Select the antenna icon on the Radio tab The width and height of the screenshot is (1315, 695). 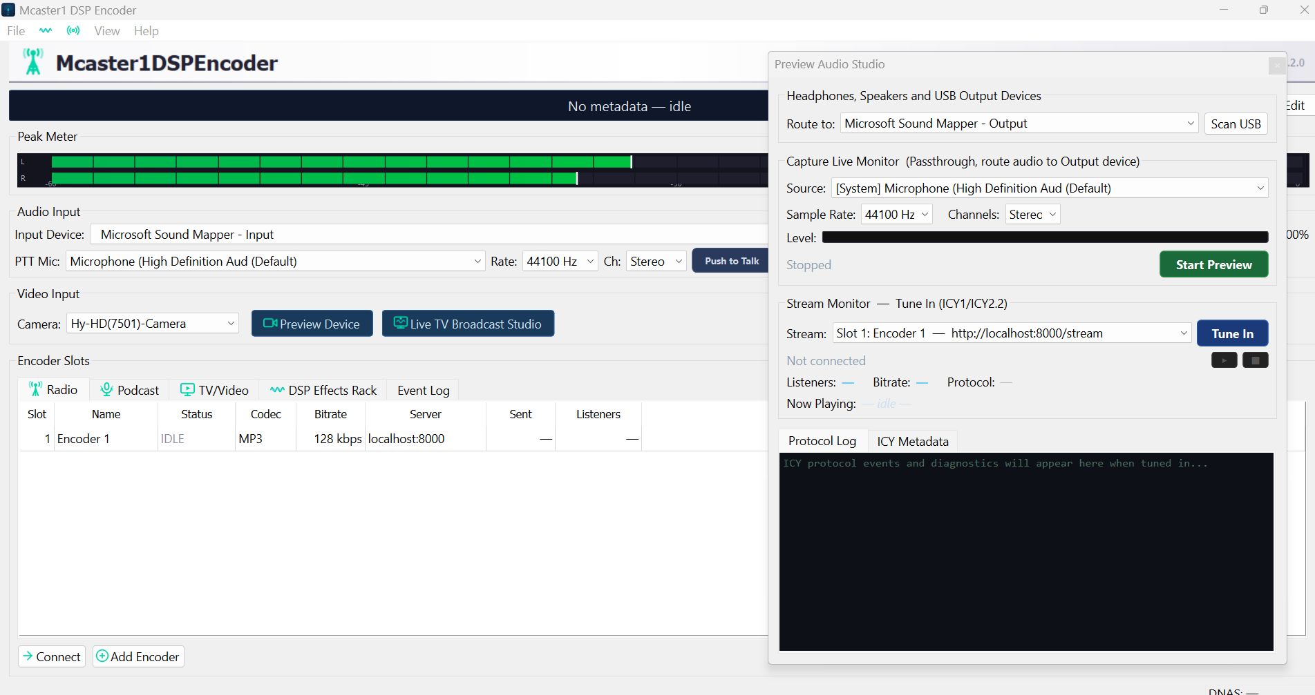pyautogui.click(x=36, y=389)
